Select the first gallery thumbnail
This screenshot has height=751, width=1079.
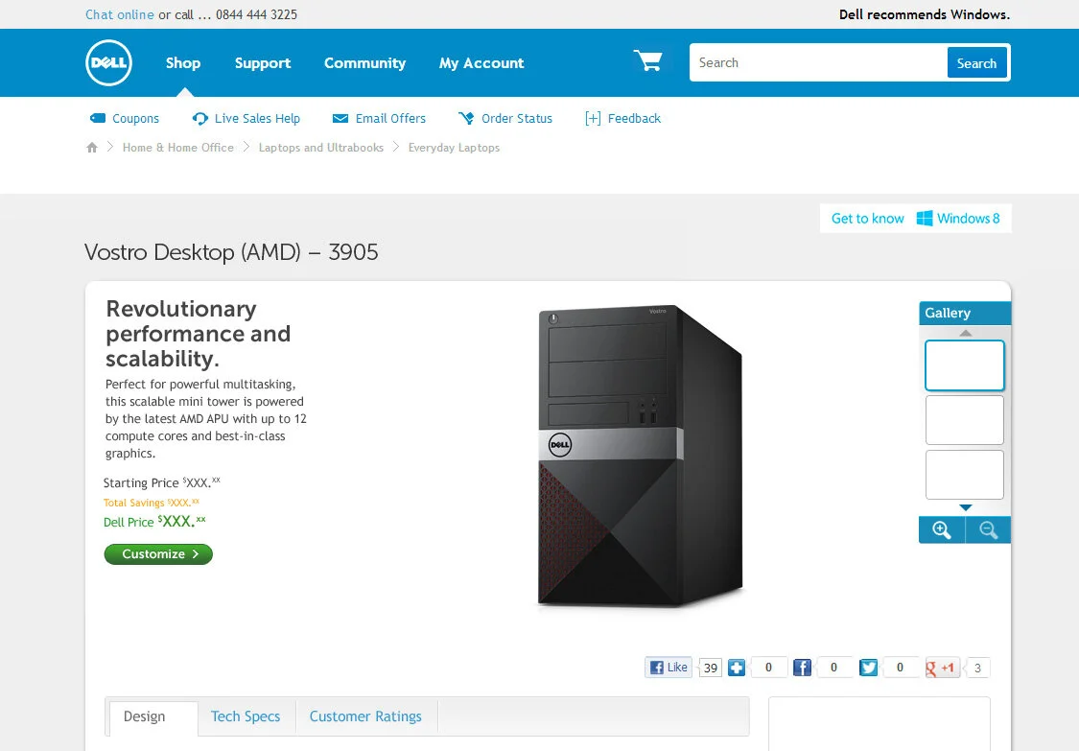965,365
